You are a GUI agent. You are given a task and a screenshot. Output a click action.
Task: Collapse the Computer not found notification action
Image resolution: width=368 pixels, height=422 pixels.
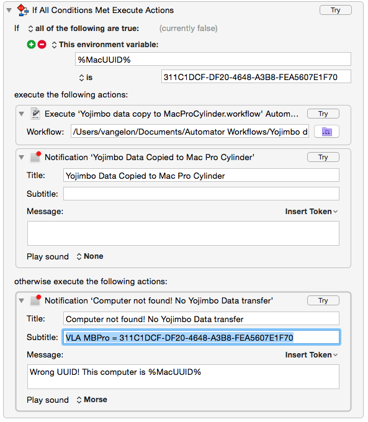pos(21,300)
